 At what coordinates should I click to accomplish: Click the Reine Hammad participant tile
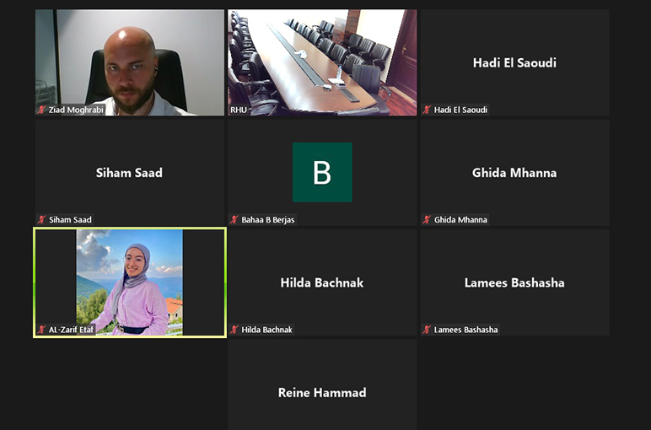click(322, 384)
